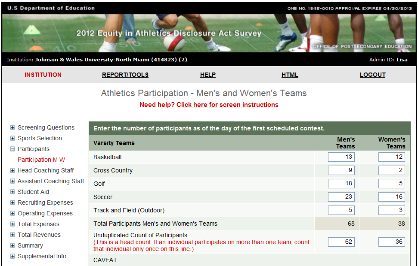Viewport: 418px width, 266px height.
Task: Expand the Student Aid section
Action: point(12,192)
